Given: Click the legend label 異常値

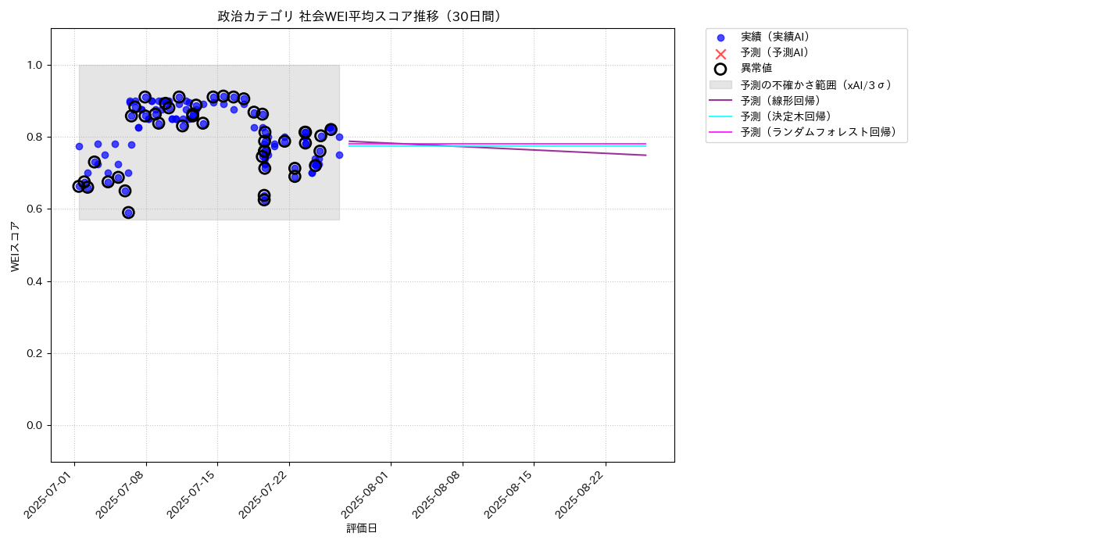Looking at the screenshot, I should (756, 69).
